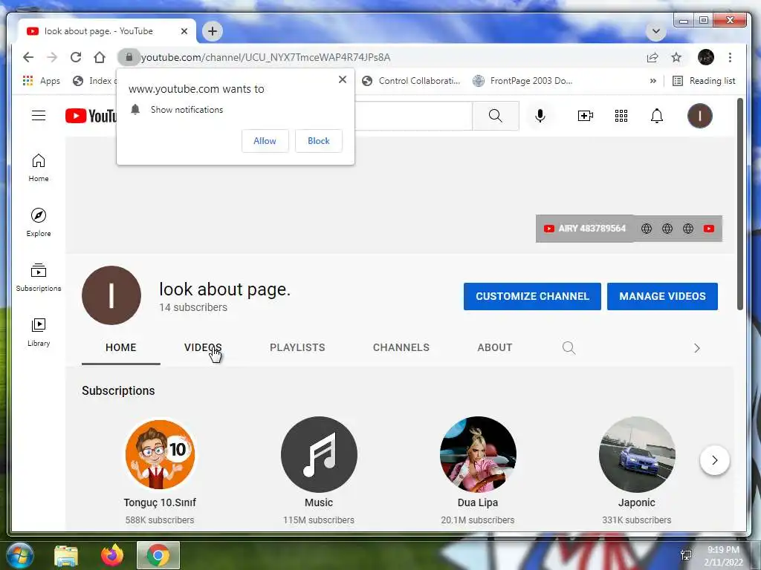761x570 pixels.
Task: Open the Chrome three-dot menu
Action: [730, 57]
